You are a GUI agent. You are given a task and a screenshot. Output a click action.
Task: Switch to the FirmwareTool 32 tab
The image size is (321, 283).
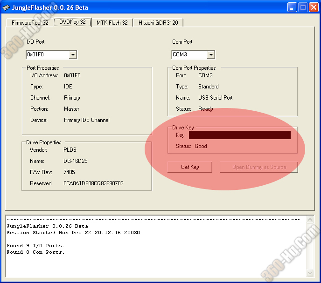[x=30, y=23]
